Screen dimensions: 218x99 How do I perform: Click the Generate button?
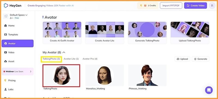coord(201,59)
